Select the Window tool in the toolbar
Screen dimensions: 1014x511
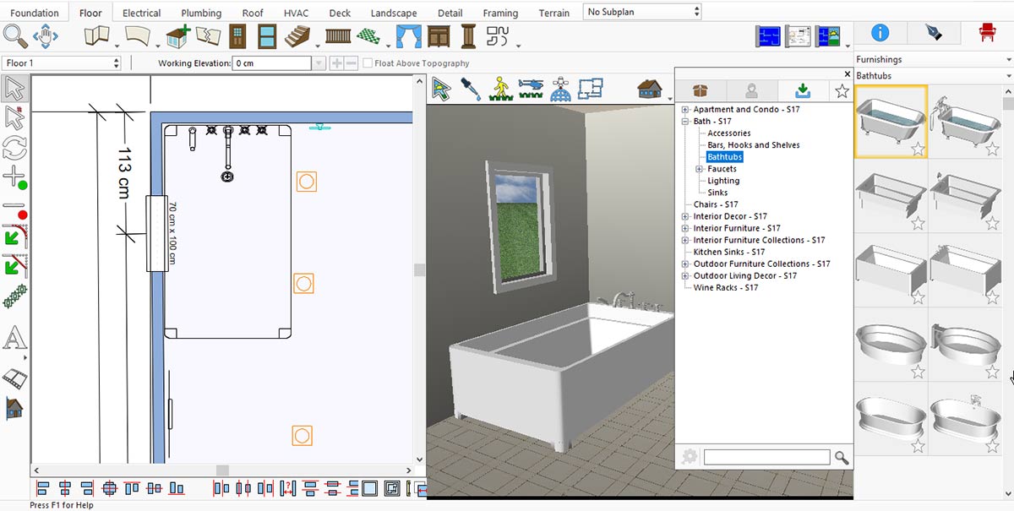267,37
